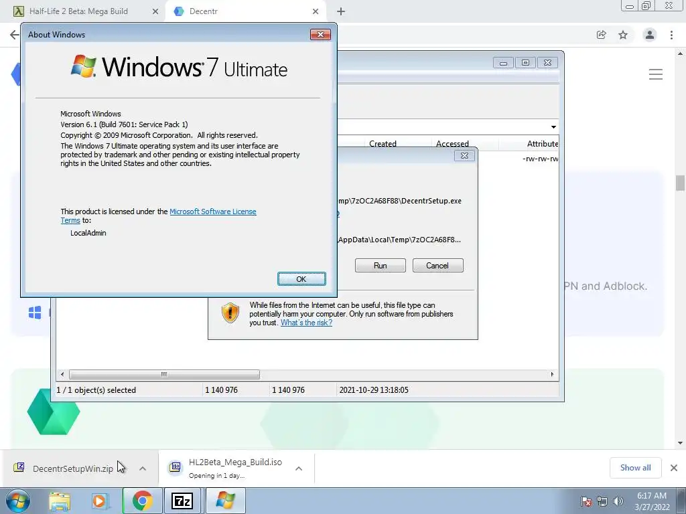Go back in Chrome
Screen dimensions: 686x514
tap(15, 35)
